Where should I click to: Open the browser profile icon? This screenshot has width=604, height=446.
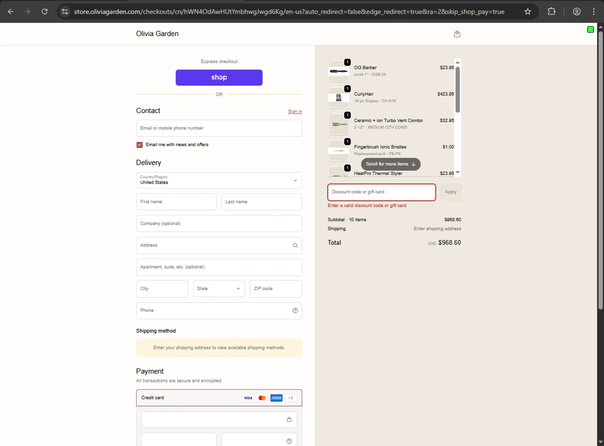(x=577, y=12)
